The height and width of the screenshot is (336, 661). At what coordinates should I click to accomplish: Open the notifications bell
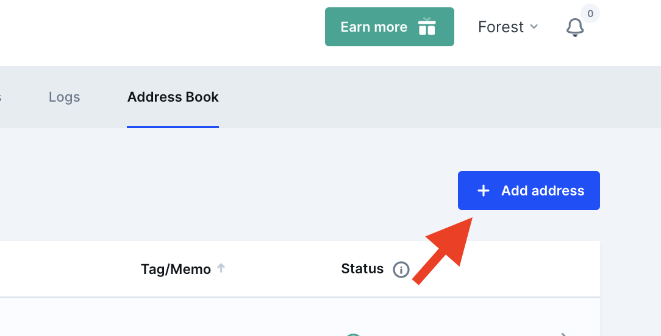pos(574,27)
